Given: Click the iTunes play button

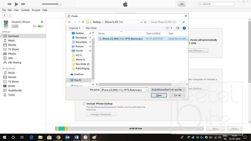Looking at the screenshot, I should click(17, 4).
